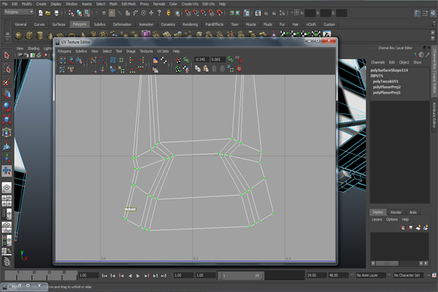This screenshot has height=292, width=438.
Task: Open No Anim Layer dropdown
Action: [371, 275]
